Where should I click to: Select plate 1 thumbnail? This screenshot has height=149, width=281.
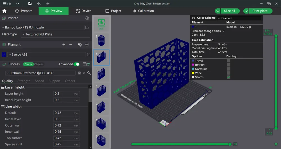[101, 40]
